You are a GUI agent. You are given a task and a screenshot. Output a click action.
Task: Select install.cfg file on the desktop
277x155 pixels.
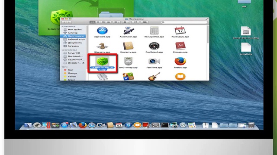246,49
